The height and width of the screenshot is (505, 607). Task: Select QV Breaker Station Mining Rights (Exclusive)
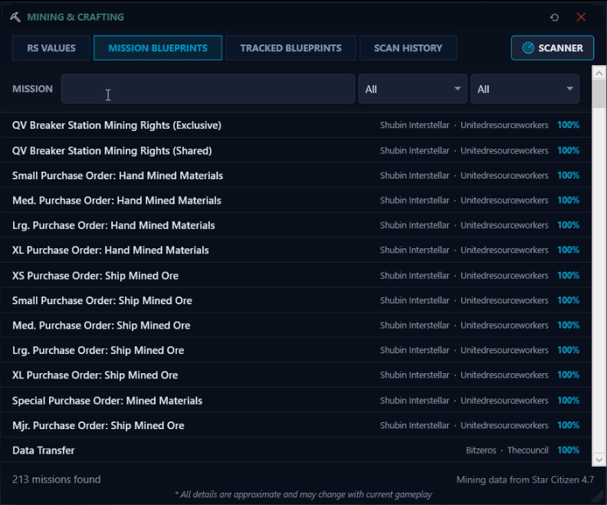tap(296, 126)
